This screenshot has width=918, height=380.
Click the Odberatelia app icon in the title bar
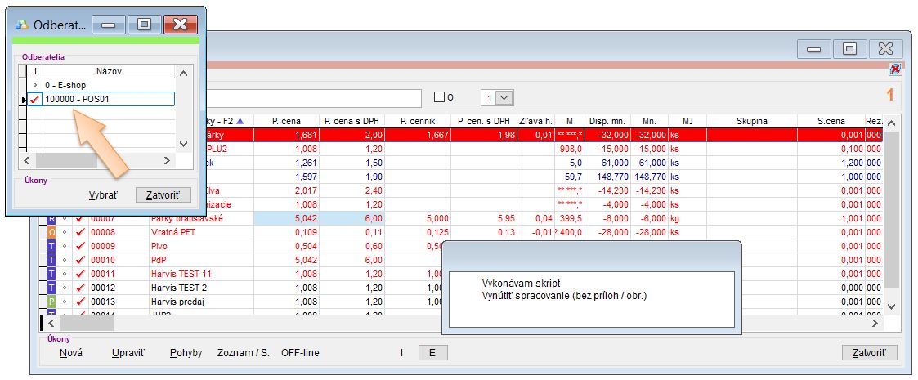click(22, 25)
